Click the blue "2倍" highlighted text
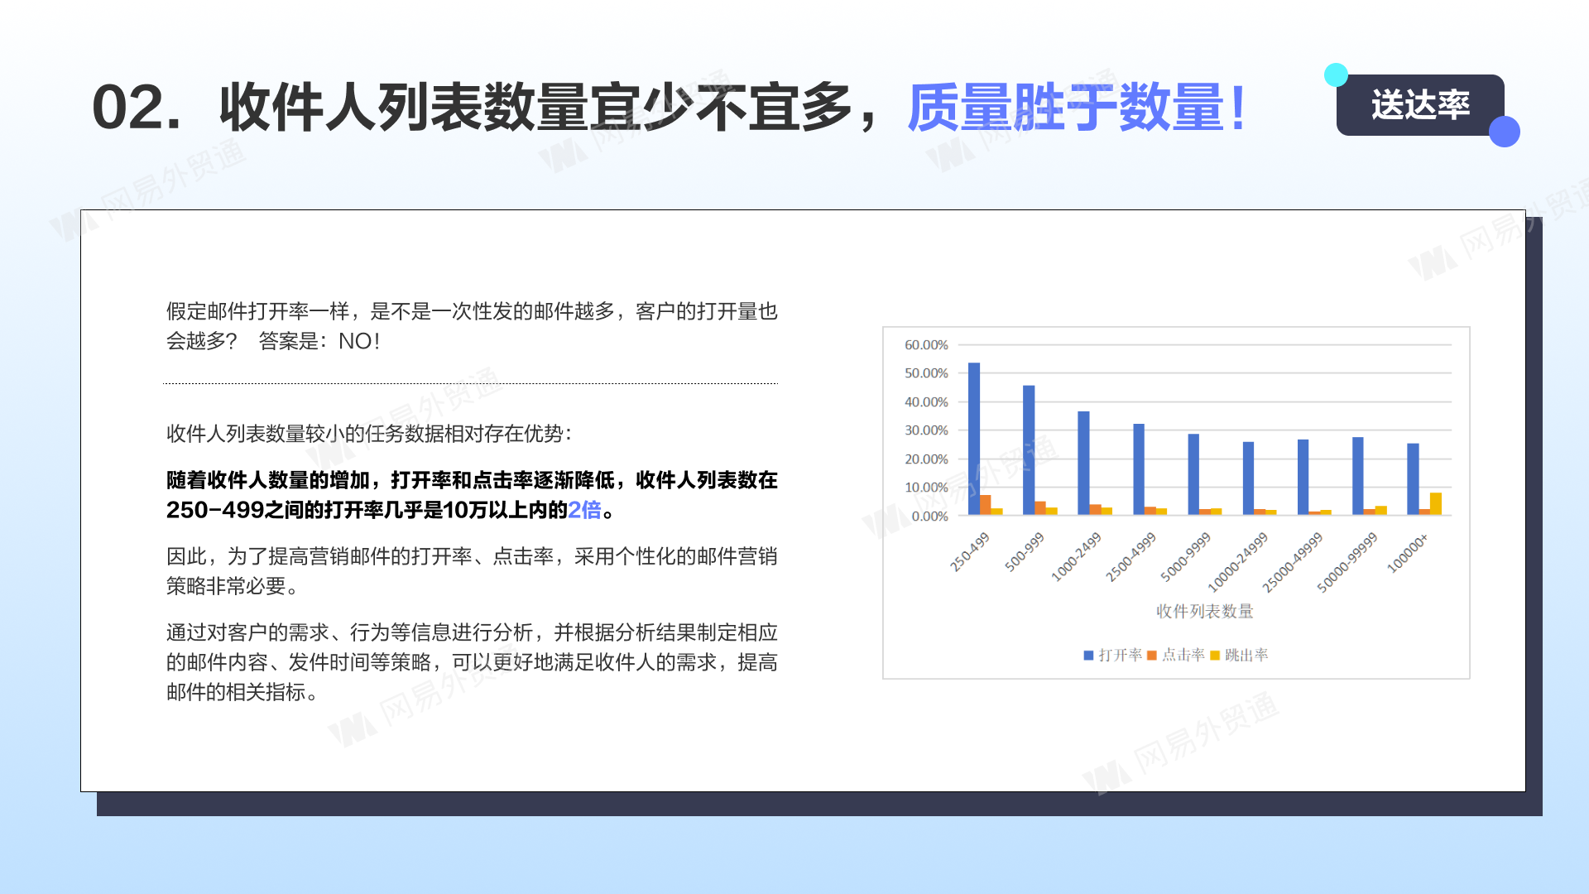 [584, 510]
